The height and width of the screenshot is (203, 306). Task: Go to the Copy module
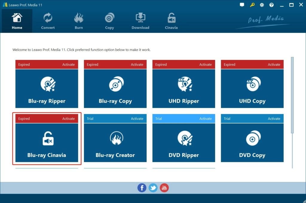tap(109, 21)
